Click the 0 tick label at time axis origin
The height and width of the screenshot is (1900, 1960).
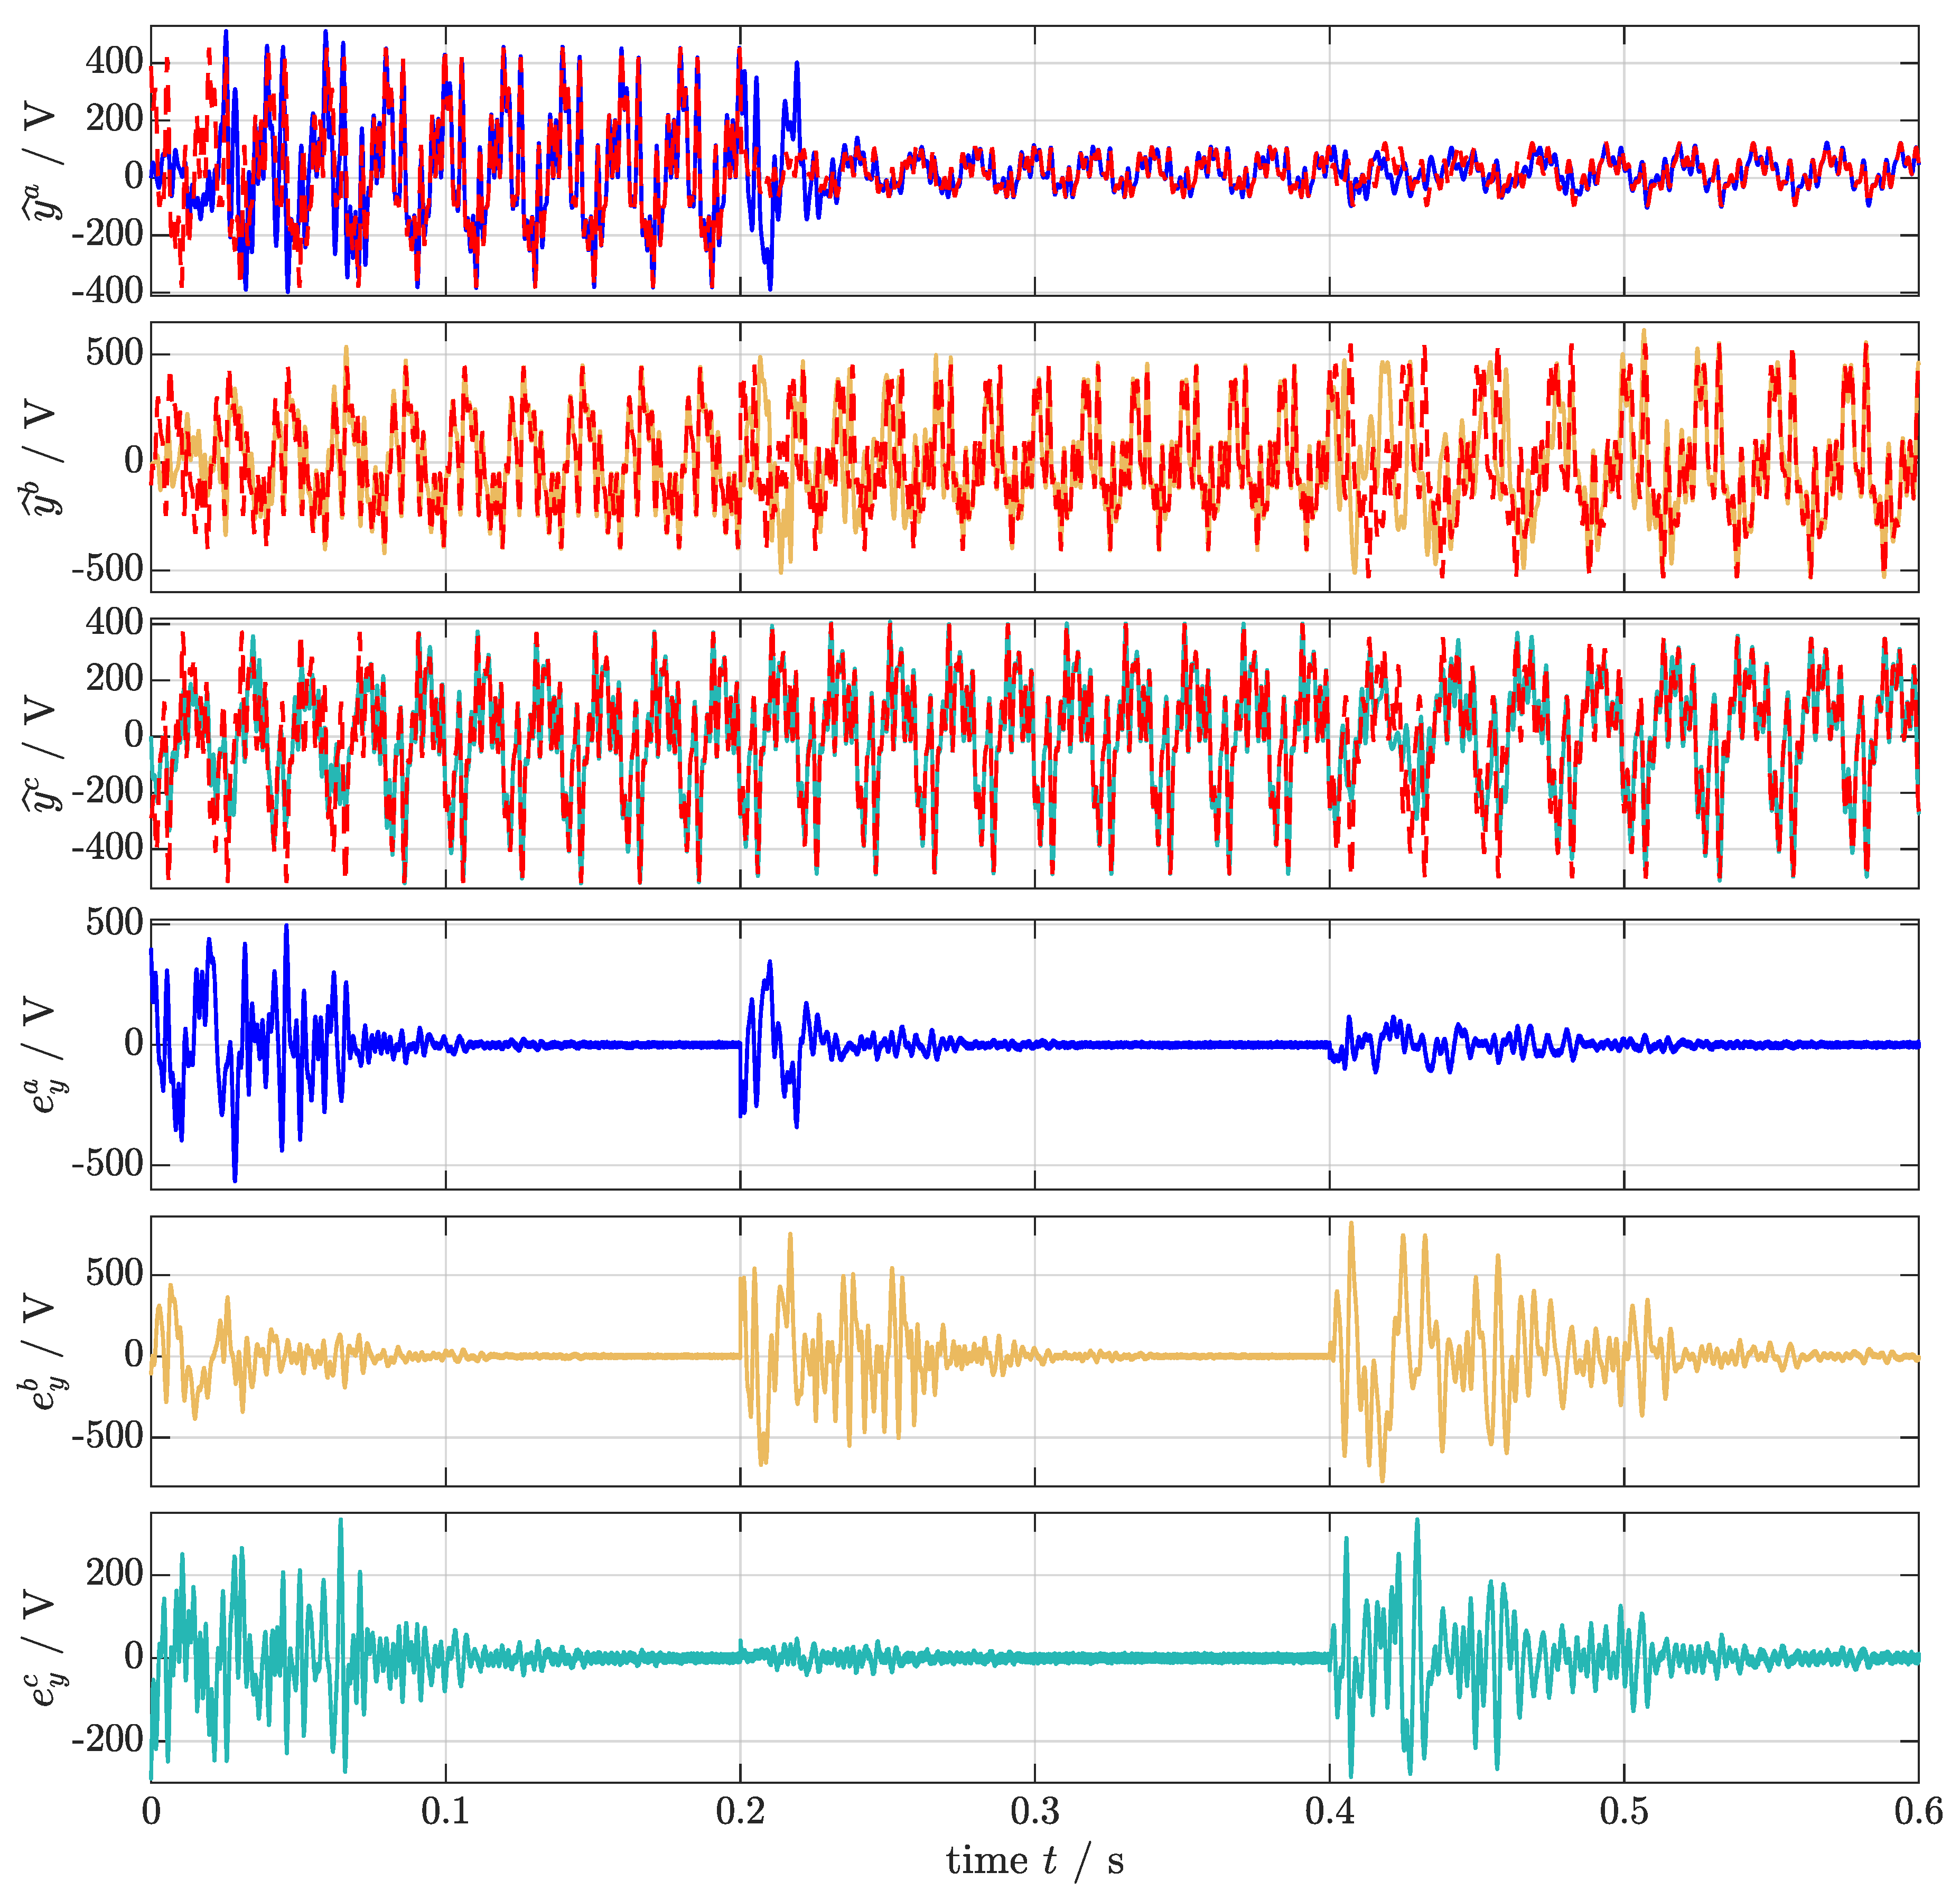coord(151,1812)
